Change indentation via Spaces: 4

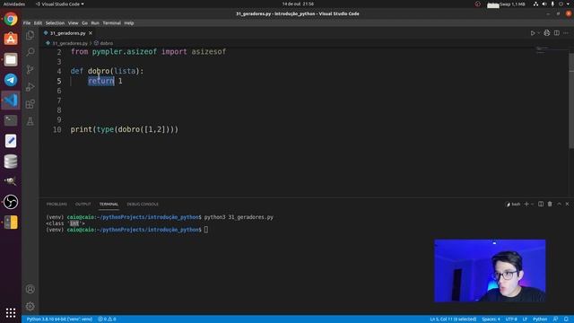click(x=491, y=319)
